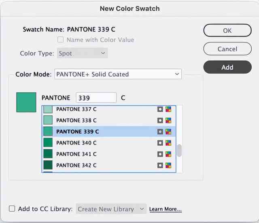
Task: Click spot color icon for PANTONE 341 C
Action: [x=160, y=154]
